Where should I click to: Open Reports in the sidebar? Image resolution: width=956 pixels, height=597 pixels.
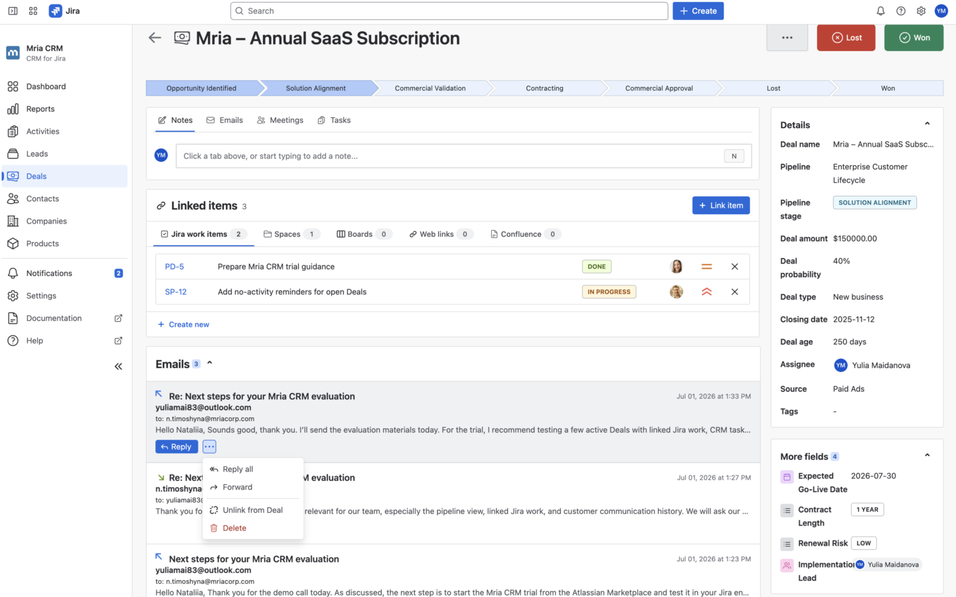(64, 109)
